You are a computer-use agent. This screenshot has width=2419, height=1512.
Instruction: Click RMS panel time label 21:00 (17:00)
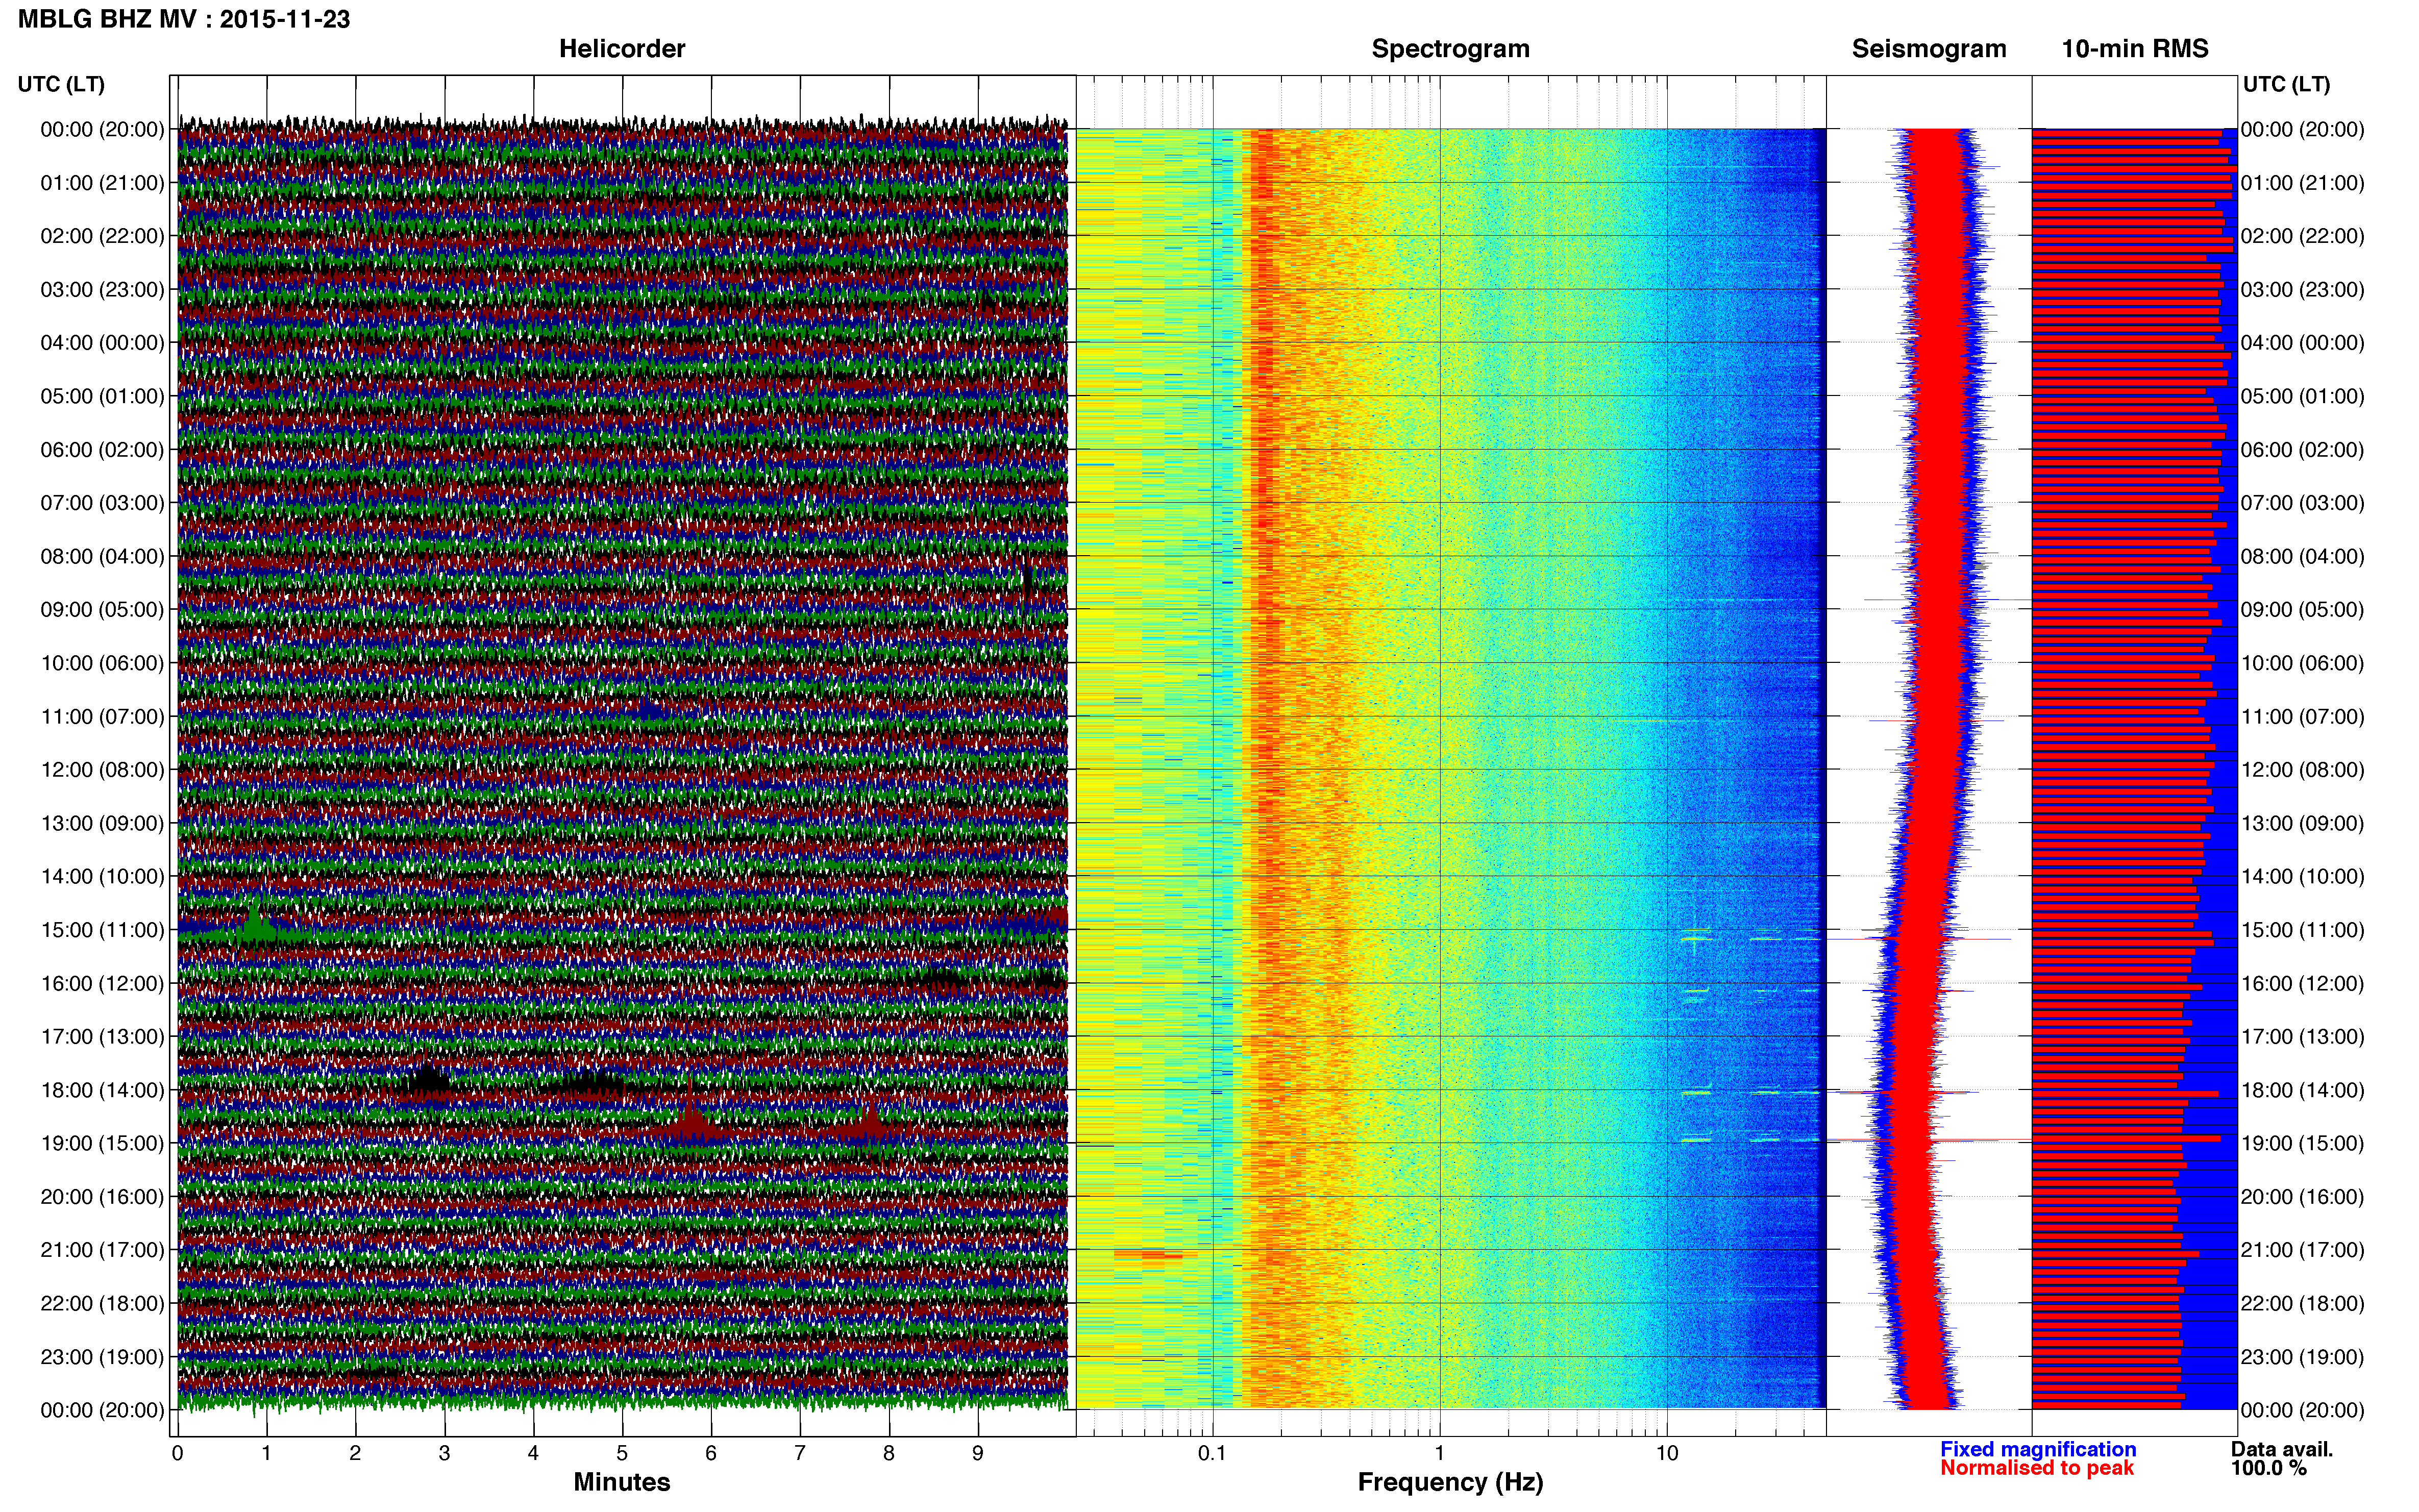tap(2302, 1250)
